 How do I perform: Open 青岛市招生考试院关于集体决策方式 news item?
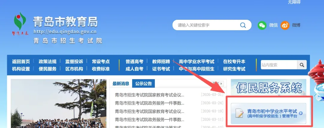click(x=148, y=127)
